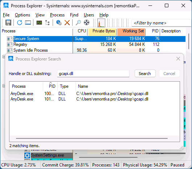Click the red X Kill Process icon
The image size is (192, 169).
pyautogui.click(x=67, y=23)
